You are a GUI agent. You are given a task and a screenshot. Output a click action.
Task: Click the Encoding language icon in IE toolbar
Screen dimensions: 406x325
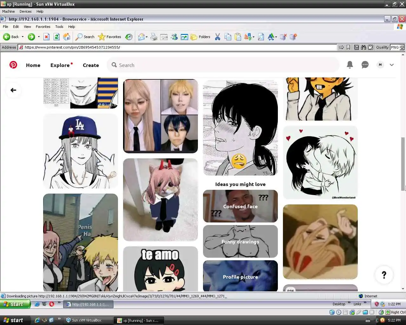point(248,37)
